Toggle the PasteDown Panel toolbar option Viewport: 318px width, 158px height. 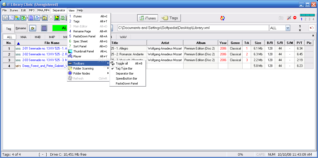coord(128,83)
